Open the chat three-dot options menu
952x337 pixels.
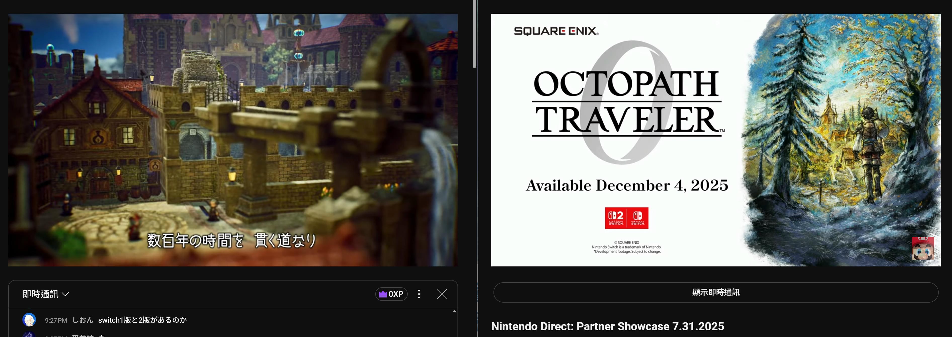(x=419, y=294)
